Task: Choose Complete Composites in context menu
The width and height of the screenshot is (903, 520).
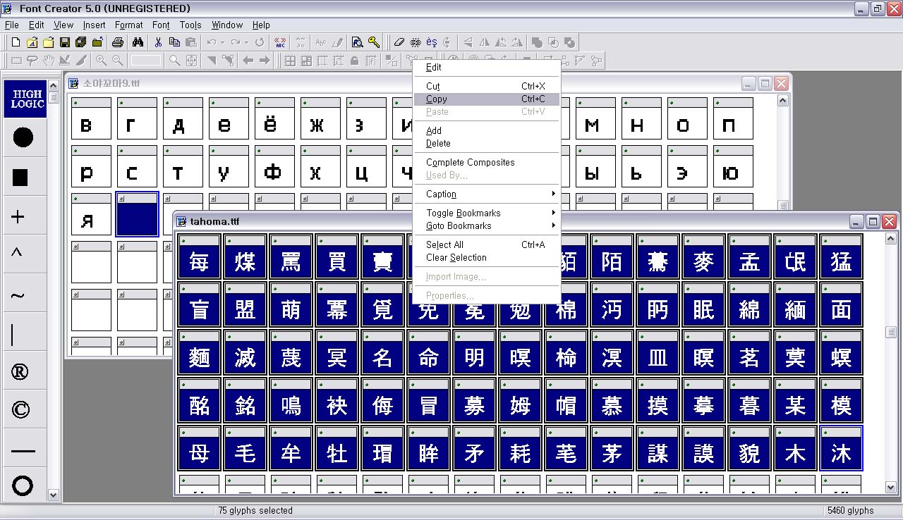Action: click(486, 163)
